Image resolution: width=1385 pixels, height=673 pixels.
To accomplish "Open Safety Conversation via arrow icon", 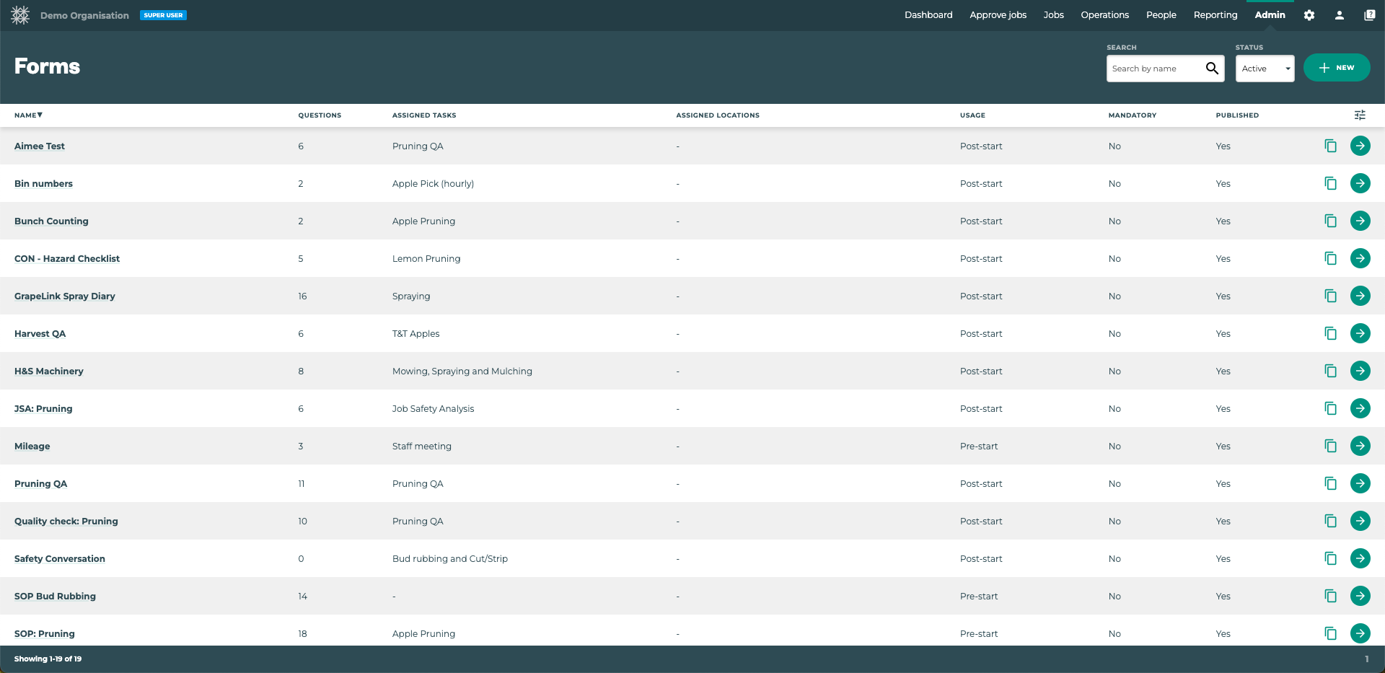I will [1360, 559].
